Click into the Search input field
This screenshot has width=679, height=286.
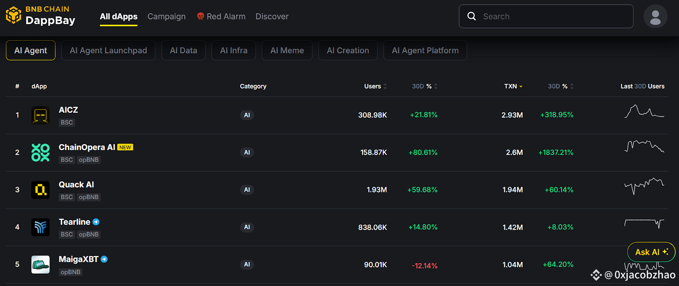click(x=552, y=17)
